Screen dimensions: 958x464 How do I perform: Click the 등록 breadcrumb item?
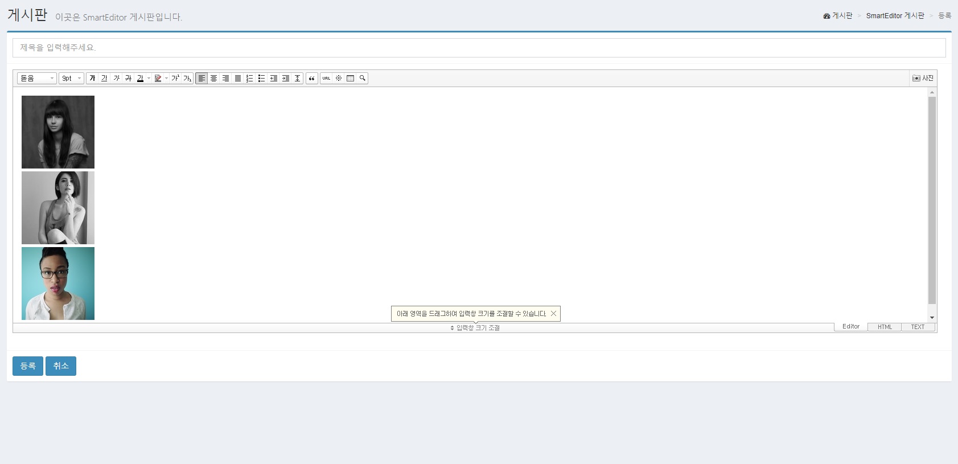tap(945, 16)
